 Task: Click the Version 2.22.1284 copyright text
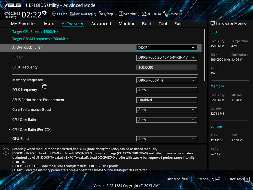127,186
